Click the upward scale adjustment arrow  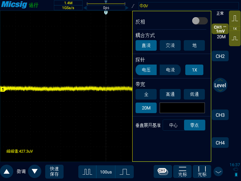pos(7,171)
